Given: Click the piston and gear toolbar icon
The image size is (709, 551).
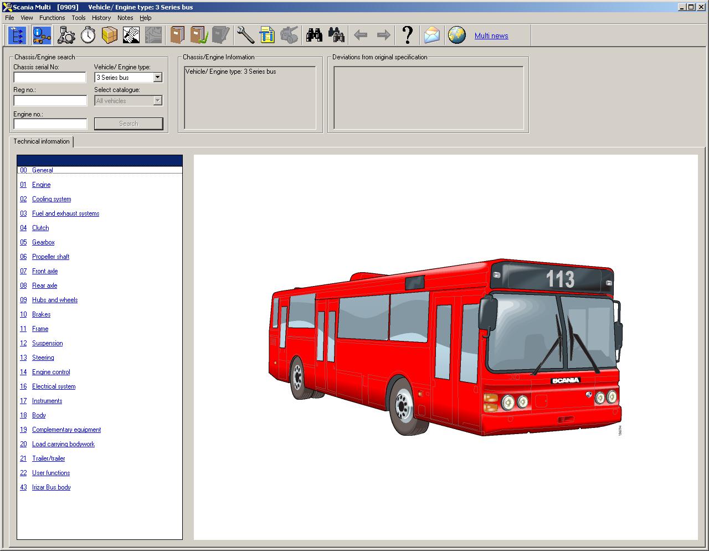Looking at the screenshot, I should pos(66,35).
